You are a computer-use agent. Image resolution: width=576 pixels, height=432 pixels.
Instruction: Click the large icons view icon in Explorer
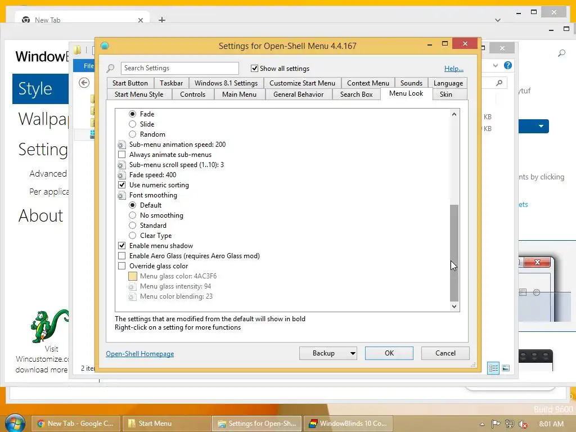(506, 368)
